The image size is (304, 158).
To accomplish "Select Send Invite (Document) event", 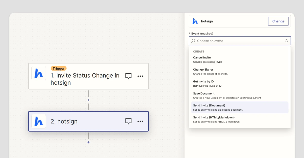I will [x=240, y=107].
